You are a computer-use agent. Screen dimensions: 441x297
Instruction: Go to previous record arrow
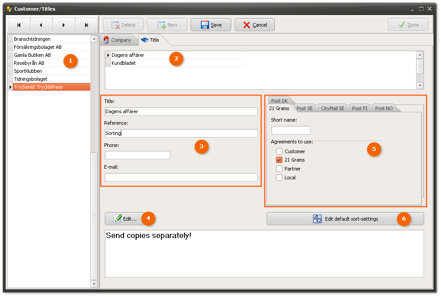(41, 25)
